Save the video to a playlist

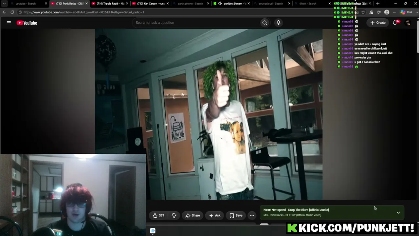236,215
